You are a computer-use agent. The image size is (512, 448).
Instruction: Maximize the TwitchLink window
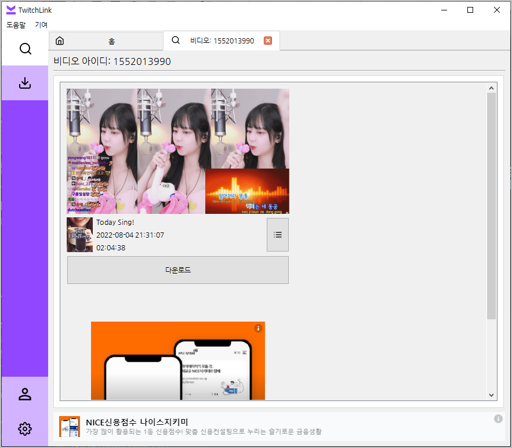pyautogui.click(x=470, y=10)
